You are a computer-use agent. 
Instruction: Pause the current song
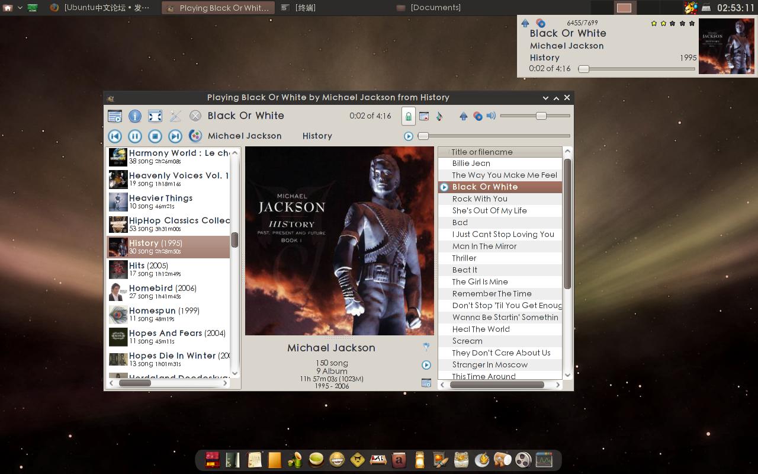[135, 136]
